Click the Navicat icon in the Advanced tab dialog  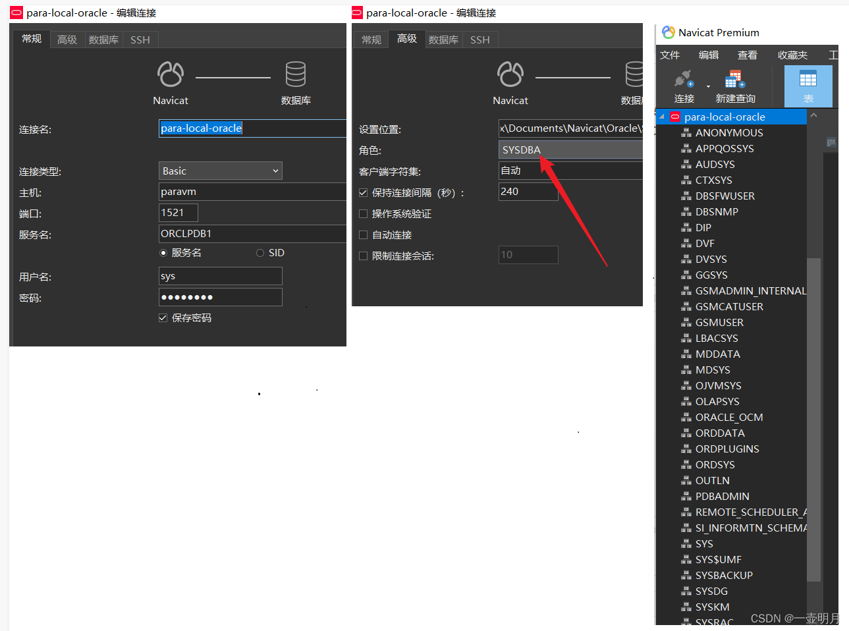coord(510,74)
